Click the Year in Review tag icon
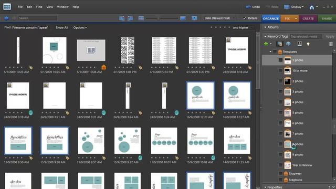Screen dimensions: 336x189 287,165
